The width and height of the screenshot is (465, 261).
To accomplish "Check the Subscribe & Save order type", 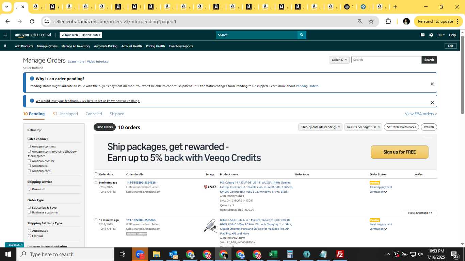I will click(x=29, y=207).
